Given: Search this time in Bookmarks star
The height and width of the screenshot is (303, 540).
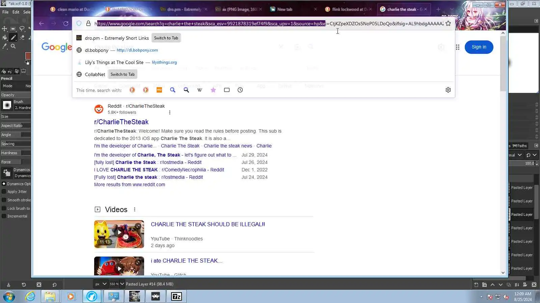Looking at the screenshot, I should [213, 90].
